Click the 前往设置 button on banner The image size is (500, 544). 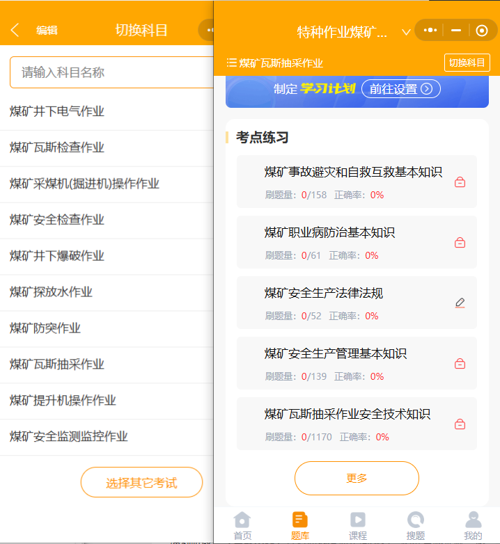(401, 89)
